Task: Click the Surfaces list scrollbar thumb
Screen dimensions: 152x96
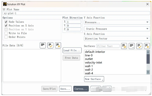Action: [x=148, y=59]
